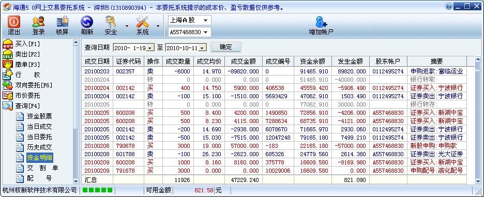Viewport: 484px width, 197px height.
Task: Expand the 系统 dropdown arrow
Action: pyautogui.click(x=158, y=26)
